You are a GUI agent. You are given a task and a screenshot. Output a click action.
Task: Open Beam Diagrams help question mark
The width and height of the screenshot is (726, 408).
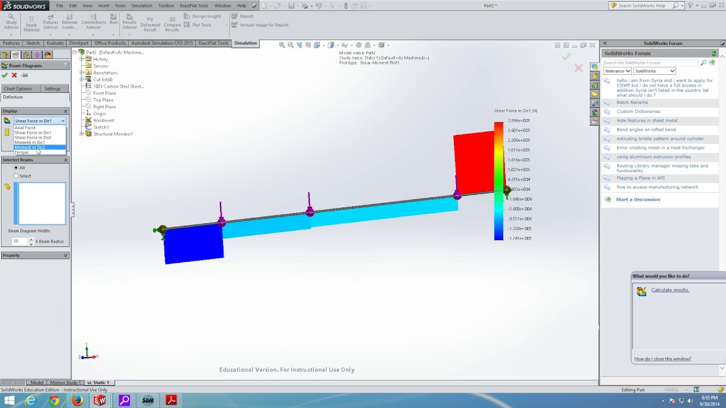click(x=65, y=66)
